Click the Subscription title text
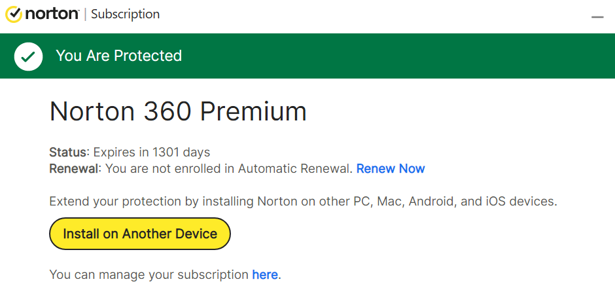Image resolution: width=615 pixels, height=307 pixels. point(125,14)
